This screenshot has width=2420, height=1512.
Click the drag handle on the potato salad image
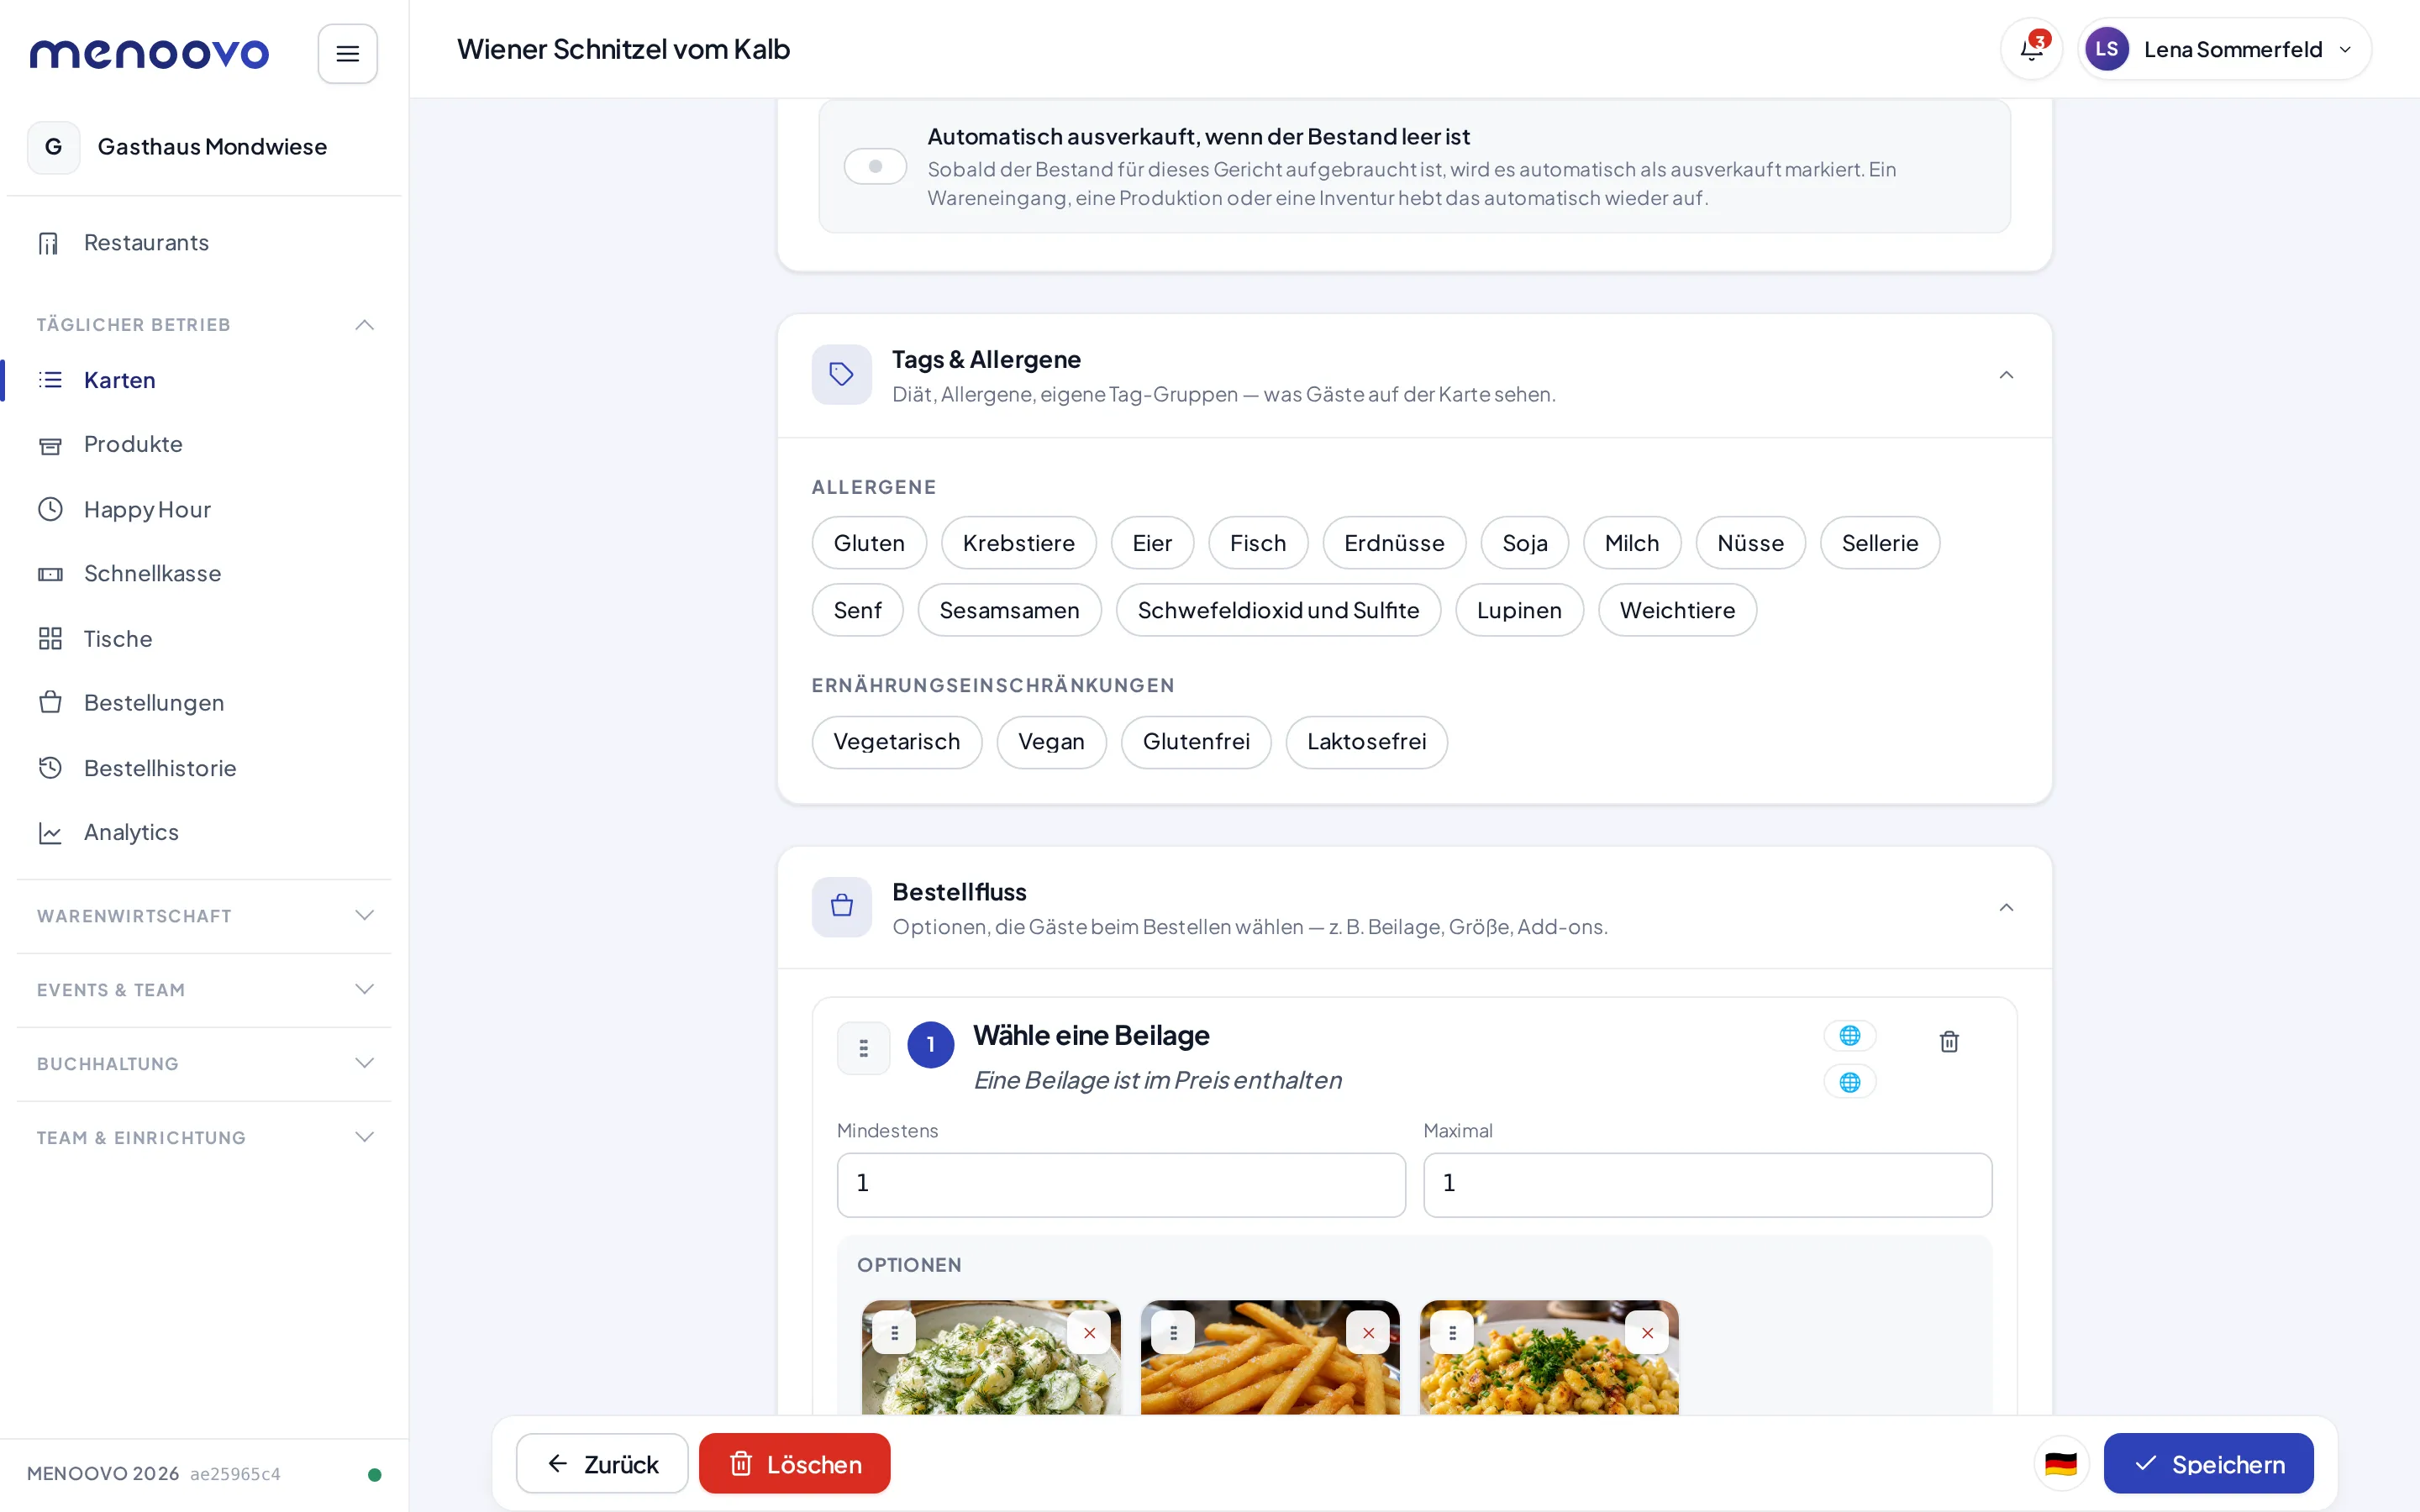(x=894, y=1333)
